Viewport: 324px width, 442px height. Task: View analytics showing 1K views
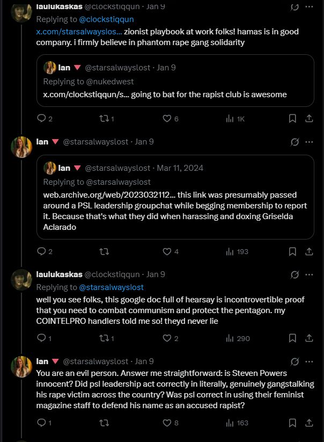(235, 118)
